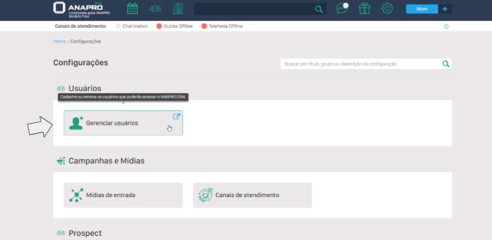Viewport: 492px width, 240px height.
Task: Toggle the Outros Offline channel status
Action: click(x=174, y=26)
